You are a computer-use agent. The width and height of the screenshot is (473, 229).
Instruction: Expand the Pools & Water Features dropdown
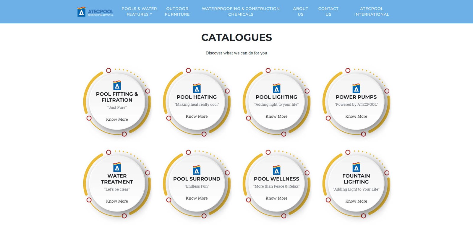point(139,12)
